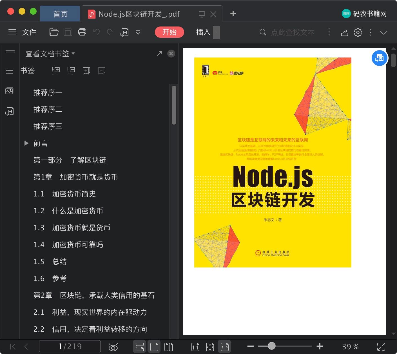Screen dimensions: 397x354
Task: Open bookmark 1.5 总结
Action: click(50, 262)
